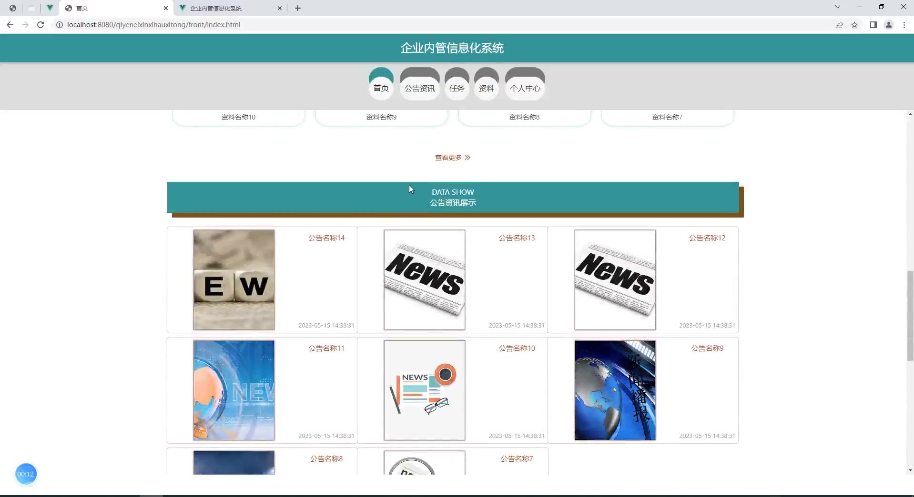
Task: Open the browser side panel
Action: point(873,25)
